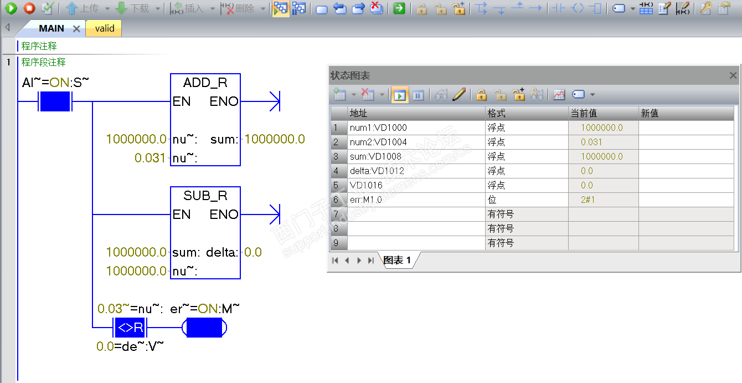Click the 删除 delete button
This screenshot has height=383, width=742.
coord(238,8)
